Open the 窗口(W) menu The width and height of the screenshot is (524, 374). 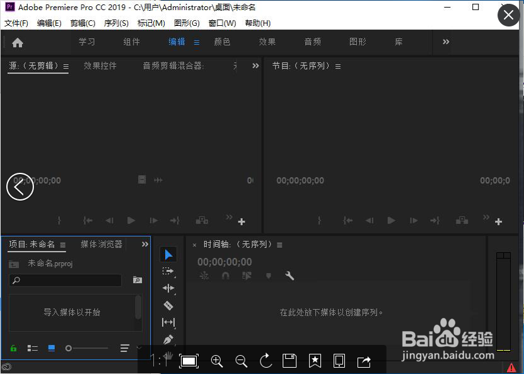221,23
